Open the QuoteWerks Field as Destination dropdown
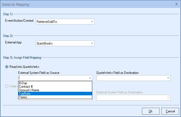The width and height of the screenshot is (181, 117). [168, 78]
